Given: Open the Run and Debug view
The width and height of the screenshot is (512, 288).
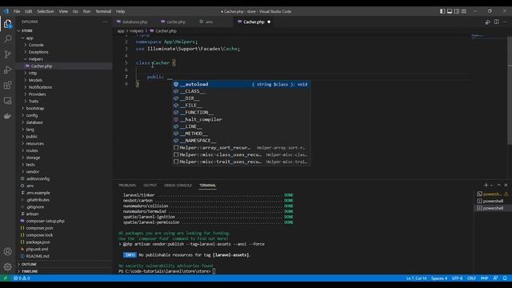Looking at the screenshot, I should point(7,70).
